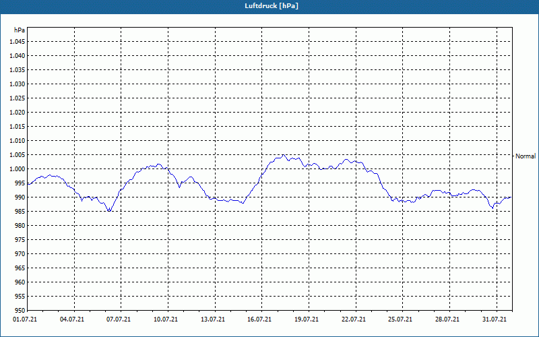Viewport: 539px width, 337px height.
Task: Click the Luftdruck [hPa] chart title
Action: (x=272, y=6)
